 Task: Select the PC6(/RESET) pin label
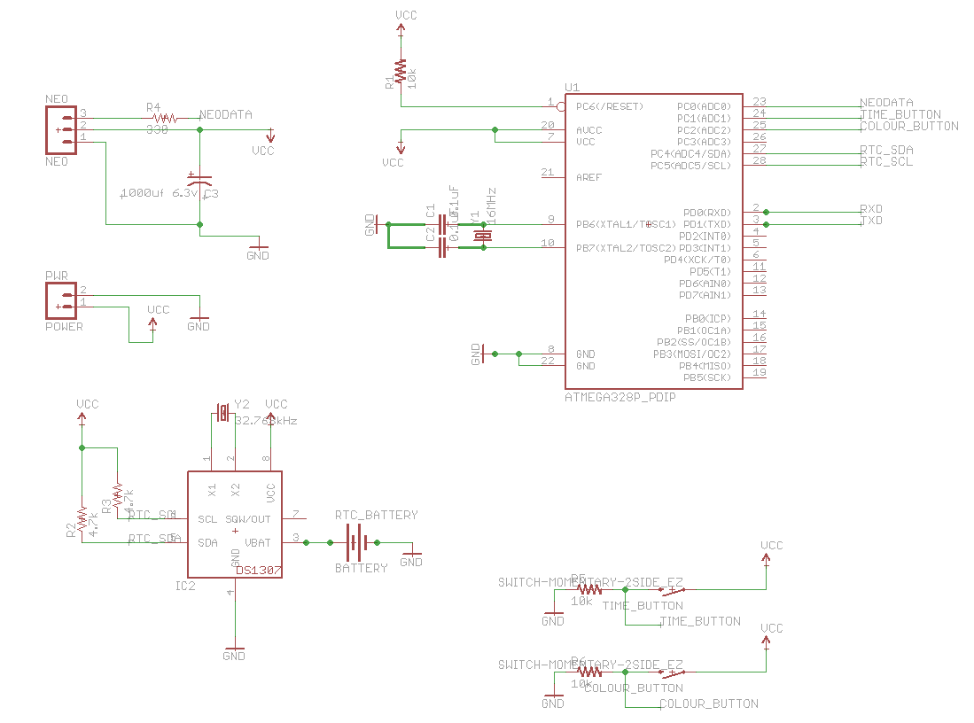coord(610,107)
